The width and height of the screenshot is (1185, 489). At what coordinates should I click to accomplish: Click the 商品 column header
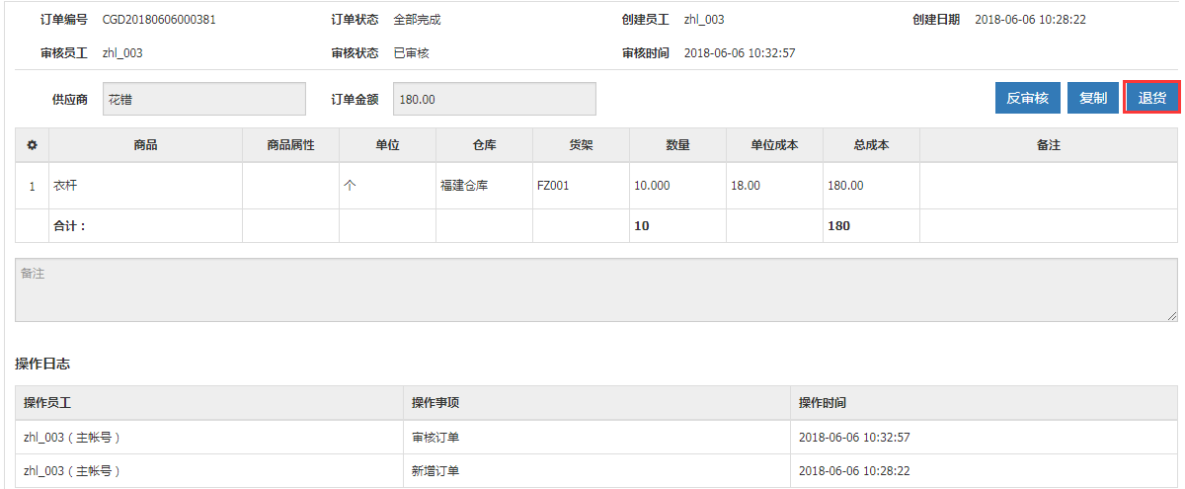click(145, 145)
